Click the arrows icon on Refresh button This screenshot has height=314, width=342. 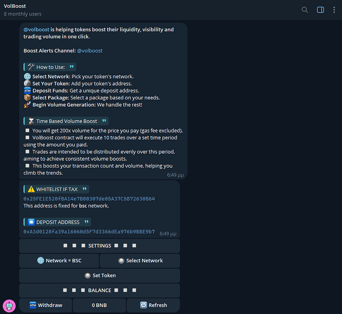tap(144, 305)
